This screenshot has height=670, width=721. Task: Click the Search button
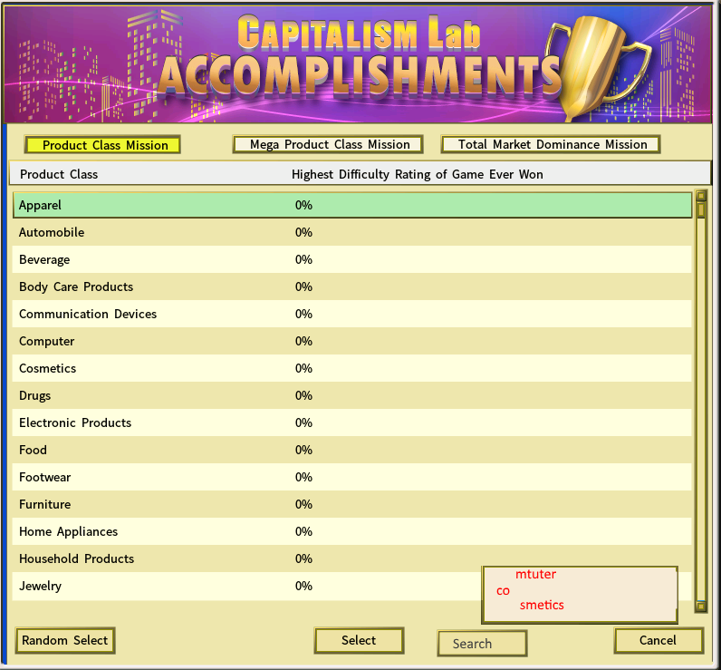click(x=482, y=644)
